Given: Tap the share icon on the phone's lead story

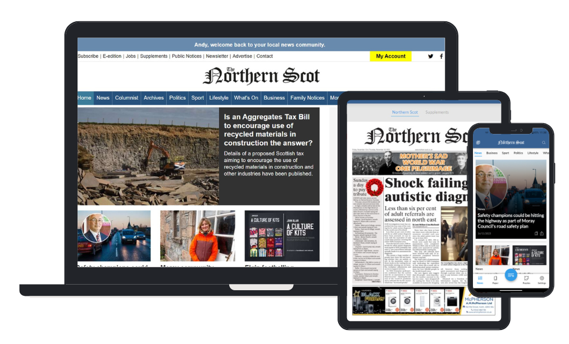Looking at the screenshot, I should coord(542,234).
